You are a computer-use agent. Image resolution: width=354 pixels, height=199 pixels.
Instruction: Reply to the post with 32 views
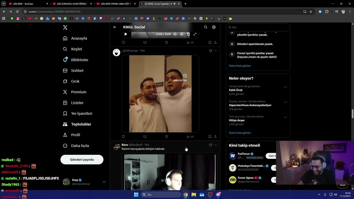(x=123, y=43)
